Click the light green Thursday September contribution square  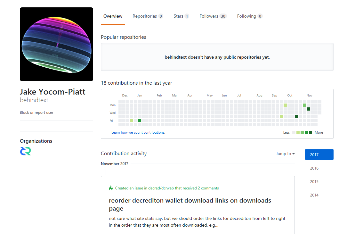(x=281, y=117)
